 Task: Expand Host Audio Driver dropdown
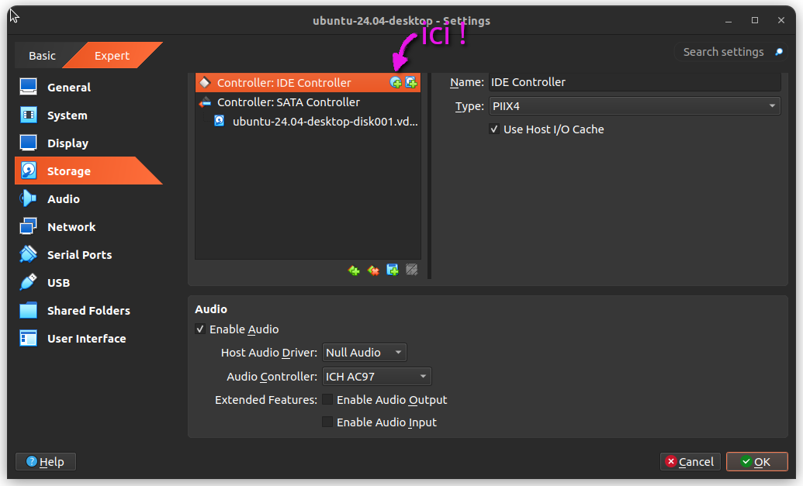[365, 353]
